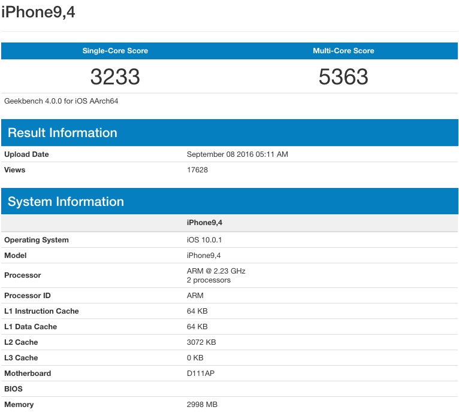
Task: Click the iPhone9,4 column heading in table
Action: [x=204, y=223]
